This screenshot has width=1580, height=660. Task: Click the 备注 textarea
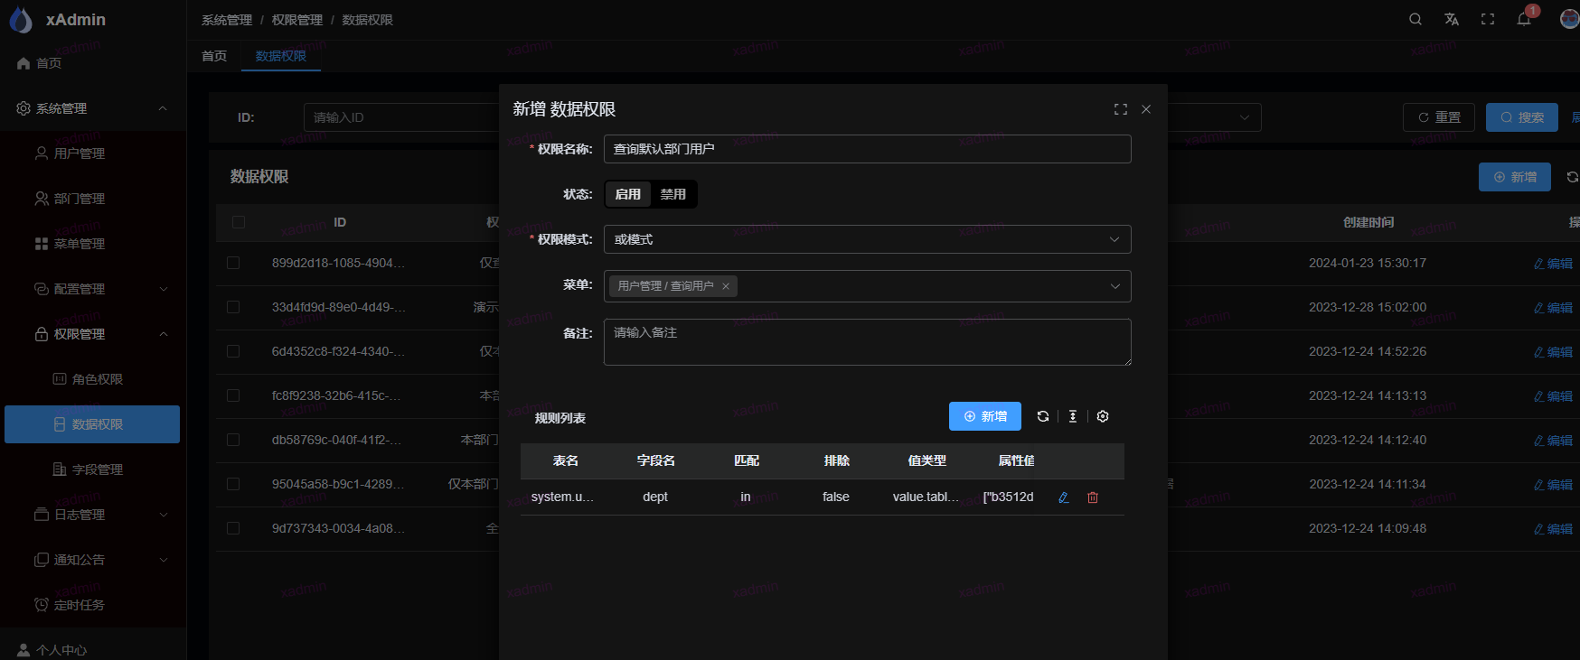[x=868, y=342]
